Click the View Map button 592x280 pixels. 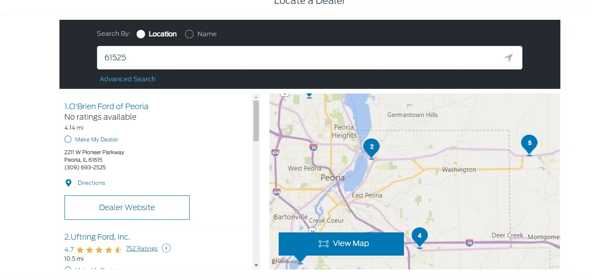[x=341, y=244]
